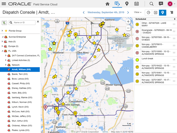Open activity B Downgrade - 327659223 OVIEDO
This screenshot has width=177, height=133.
(x=156, y=32)
